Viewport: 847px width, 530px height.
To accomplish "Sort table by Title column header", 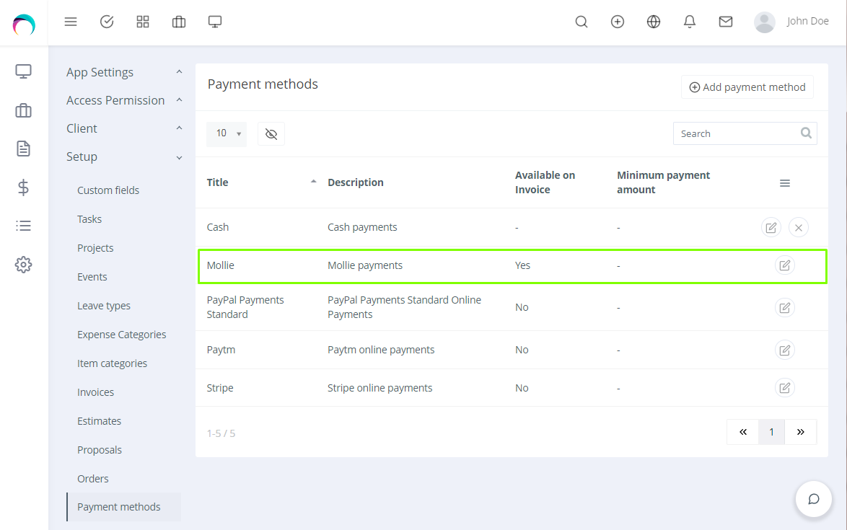I will [218, 182].
